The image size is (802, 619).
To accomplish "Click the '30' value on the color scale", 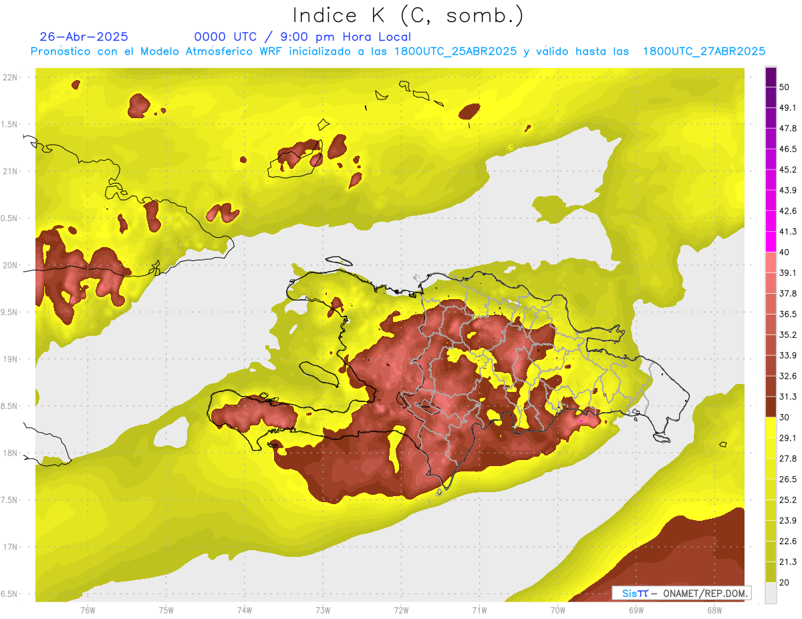I will pos(785,417).
